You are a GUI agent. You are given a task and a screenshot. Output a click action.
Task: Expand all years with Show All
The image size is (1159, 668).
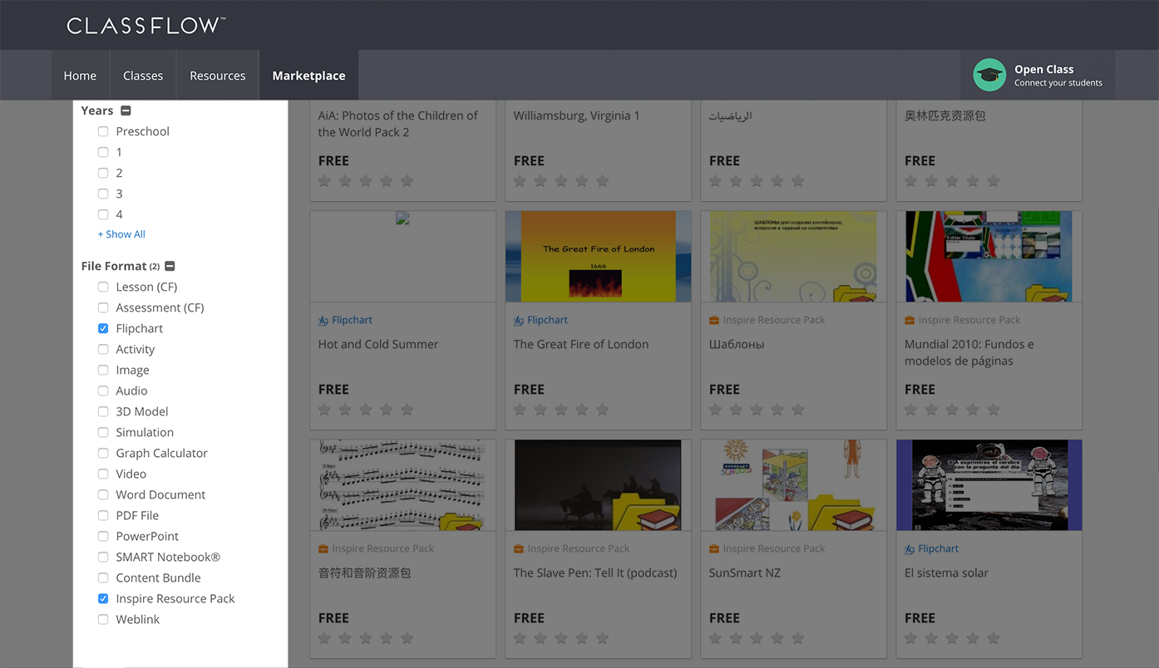tap(121, 233)
